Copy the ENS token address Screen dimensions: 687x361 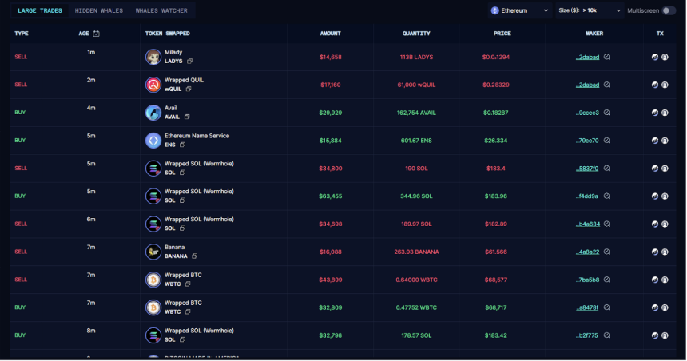(183, 145)
